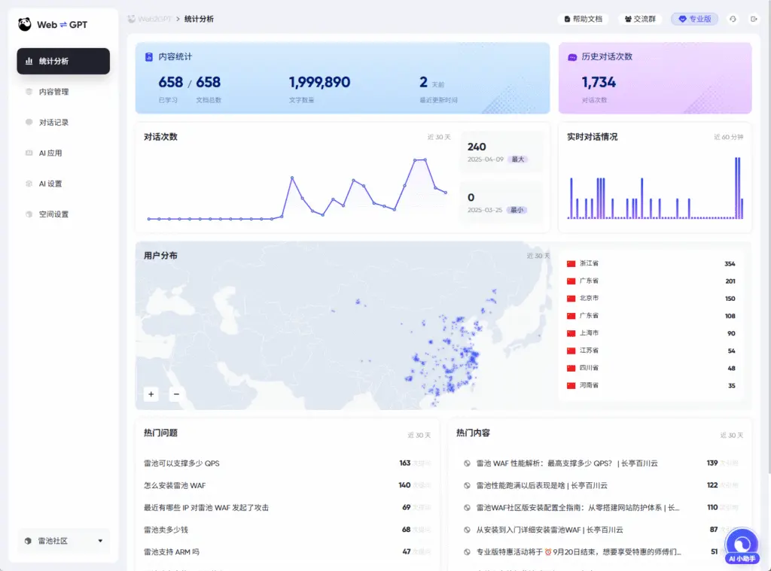Select AI 应用 from the sidebar
This screenshot has width=771, height=571.
[x=50, y=153]
